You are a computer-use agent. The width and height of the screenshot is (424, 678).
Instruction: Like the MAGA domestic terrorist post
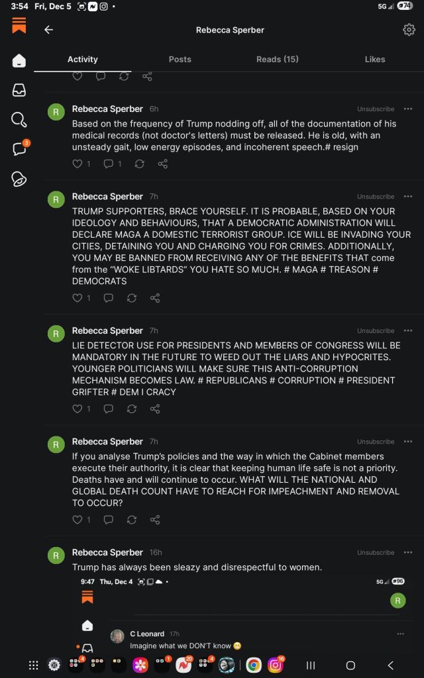pos(78,298)
